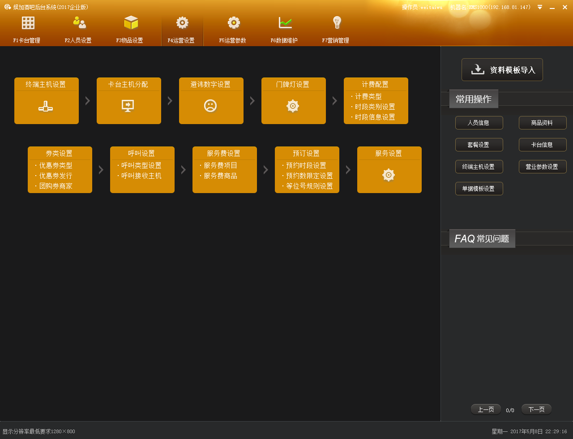Click the 终端主机设置 network icon tile
The height and width of the screenshot is (439, 573).
(x=46, y=106)
